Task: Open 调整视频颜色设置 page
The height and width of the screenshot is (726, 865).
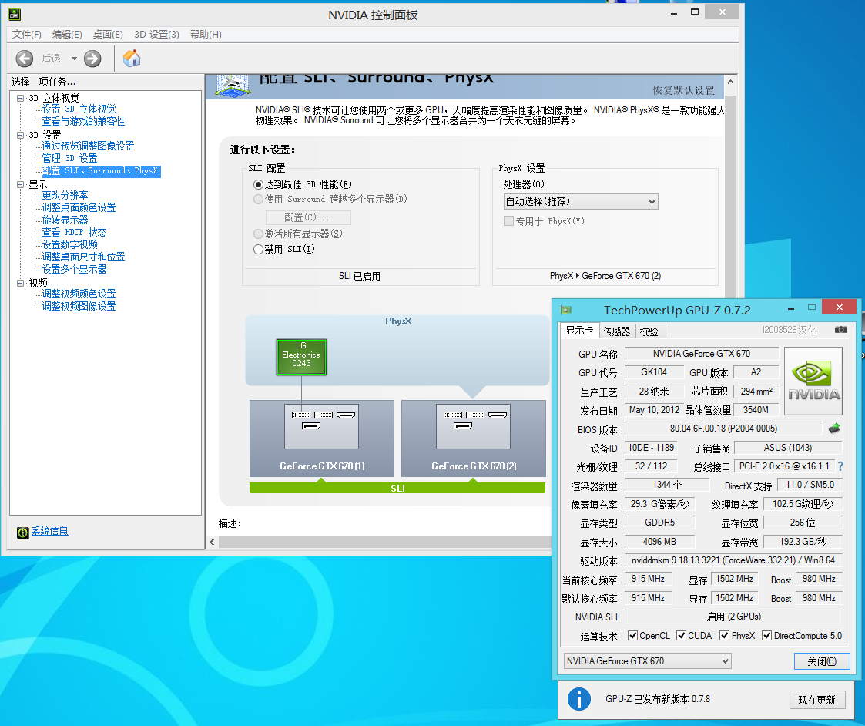Action: [79, 294]
